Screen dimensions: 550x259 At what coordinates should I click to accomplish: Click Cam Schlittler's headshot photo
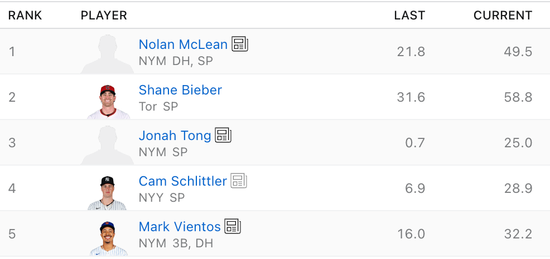(107, 192)
